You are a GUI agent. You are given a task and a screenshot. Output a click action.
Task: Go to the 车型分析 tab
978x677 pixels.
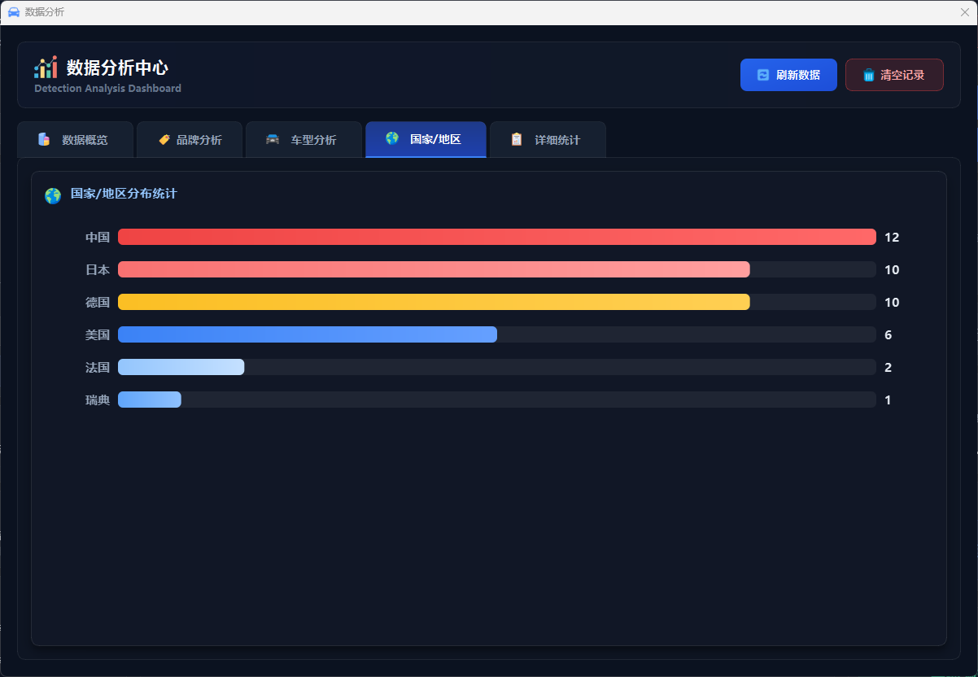coord(304,140)
